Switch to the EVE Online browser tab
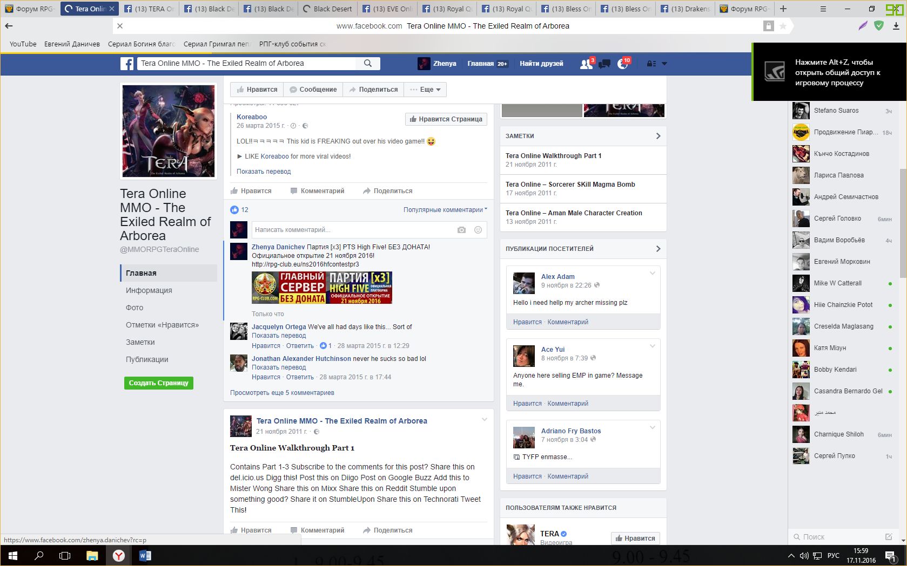 click(387, 9)
